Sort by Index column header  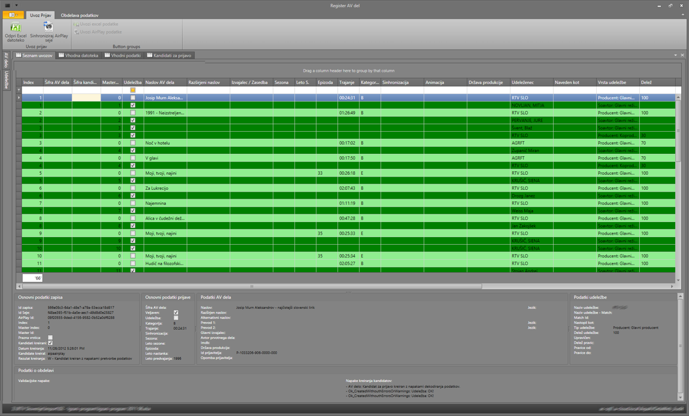tap(32, 82)
